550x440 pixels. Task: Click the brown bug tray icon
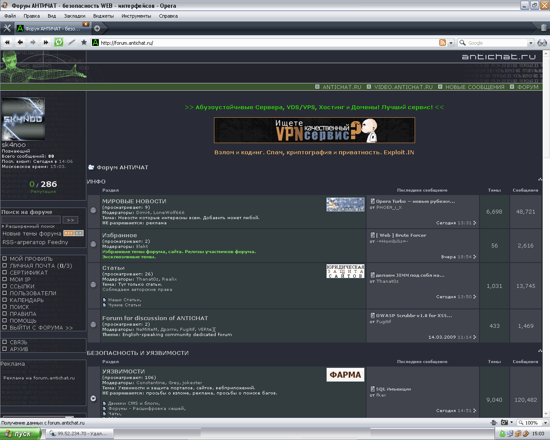tap(518, 434)
